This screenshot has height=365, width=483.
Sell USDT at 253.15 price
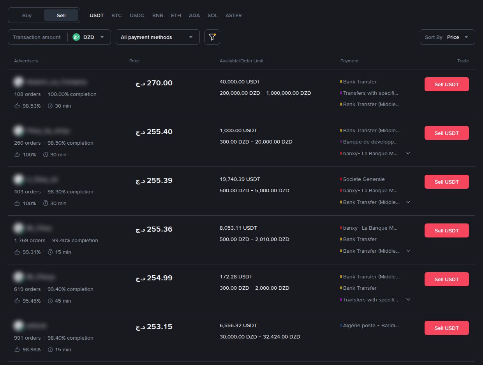click(447, 328)
